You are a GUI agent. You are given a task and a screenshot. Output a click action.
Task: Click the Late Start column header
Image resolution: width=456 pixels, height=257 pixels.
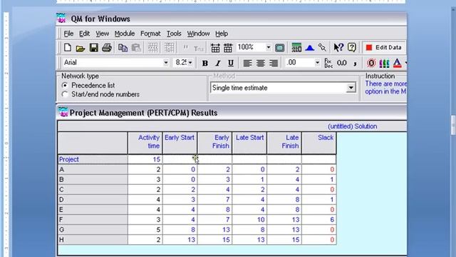click(x=249, y=143)
